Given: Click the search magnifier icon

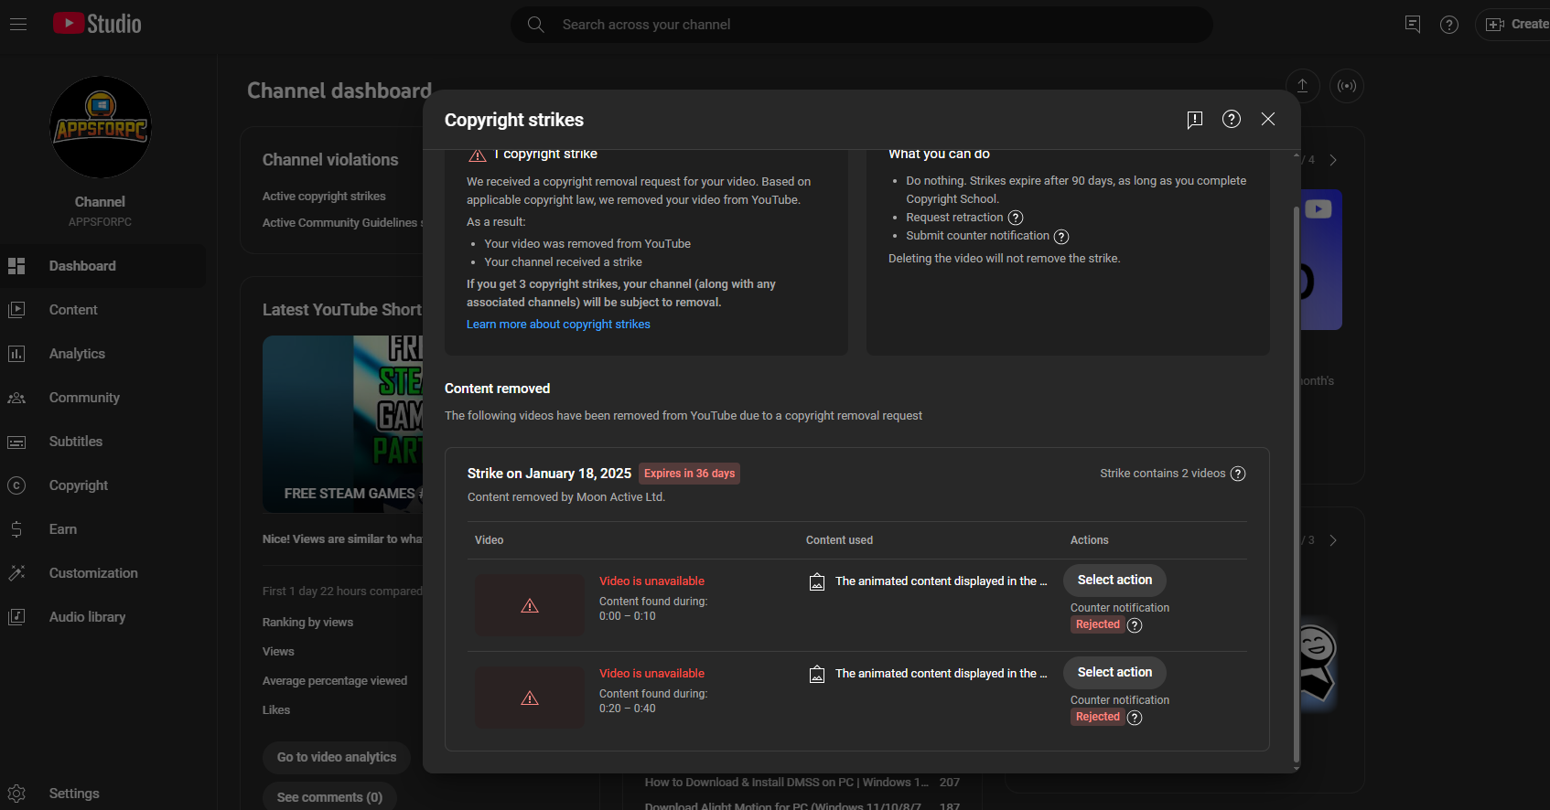Looking at the screenshot, I should coord(536,25).
